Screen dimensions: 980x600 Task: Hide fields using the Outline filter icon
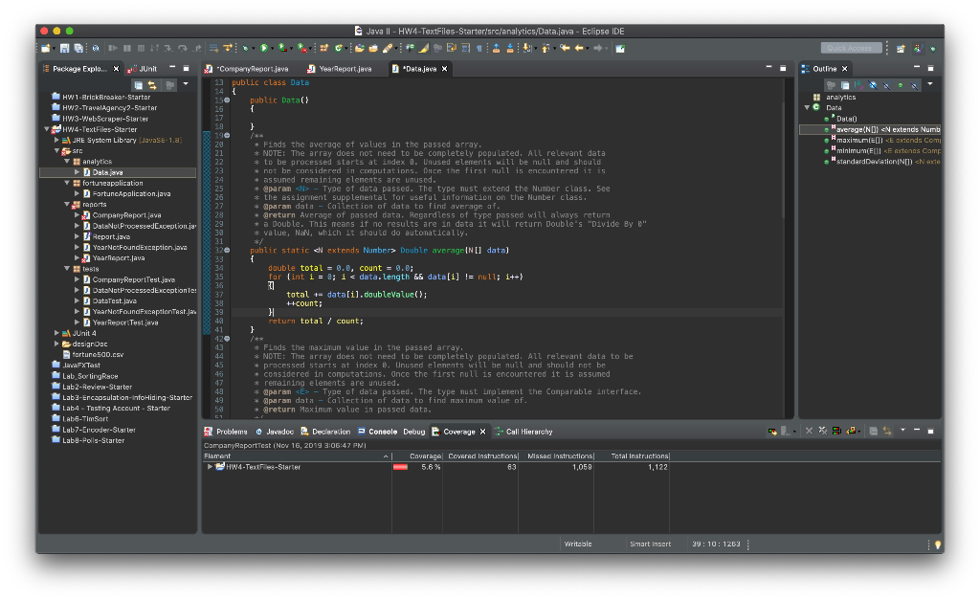coord(872,84)
